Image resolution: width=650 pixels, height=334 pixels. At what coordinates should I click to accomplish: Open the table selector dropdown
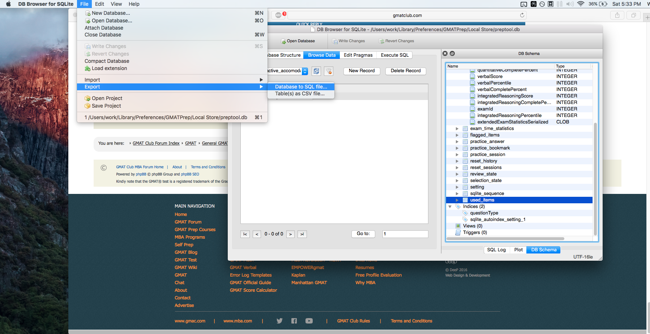tap(305, 71)
